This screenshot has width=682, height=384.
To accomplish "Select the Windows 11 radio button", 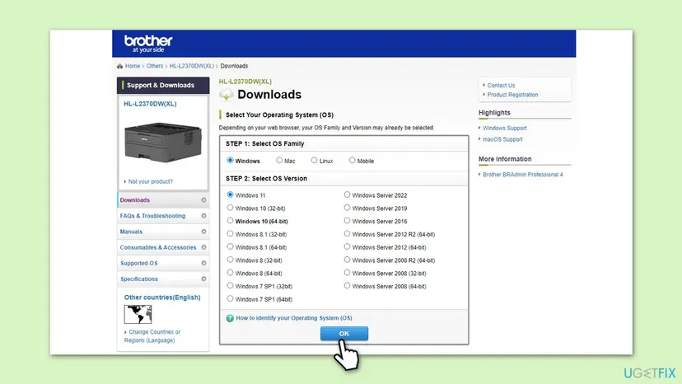I will tap(230, 194).
